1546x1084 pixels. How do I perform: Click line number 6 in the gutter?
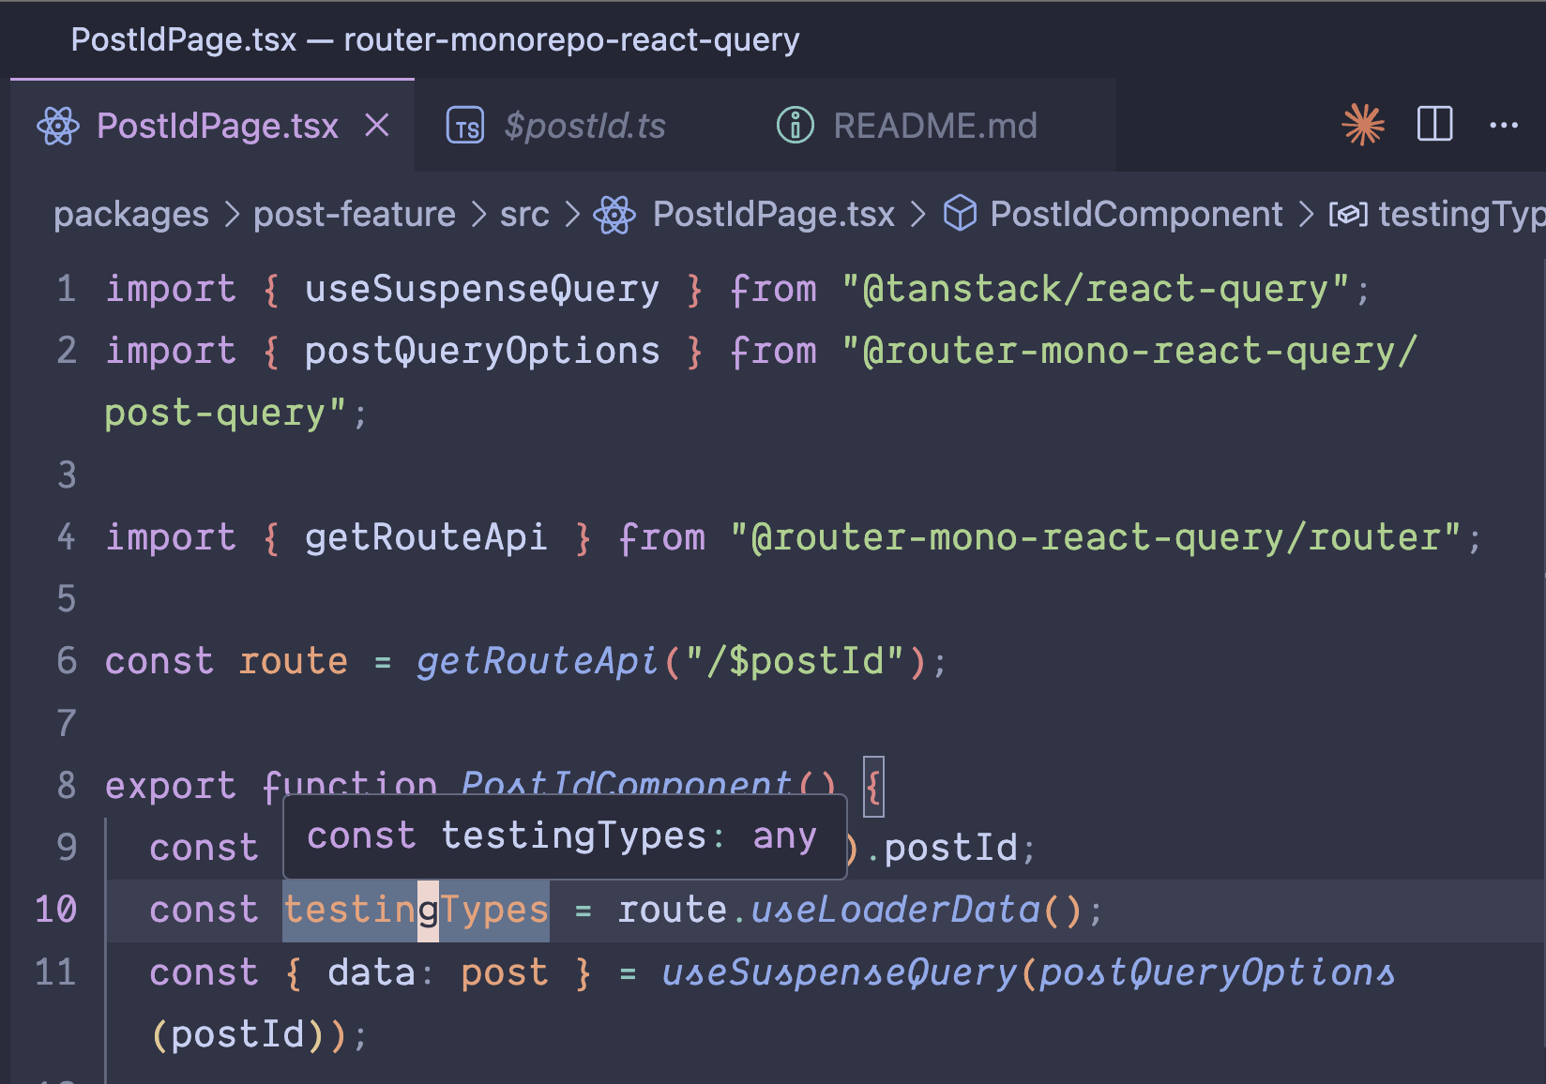pyautogui.click(x=67, y=661)
